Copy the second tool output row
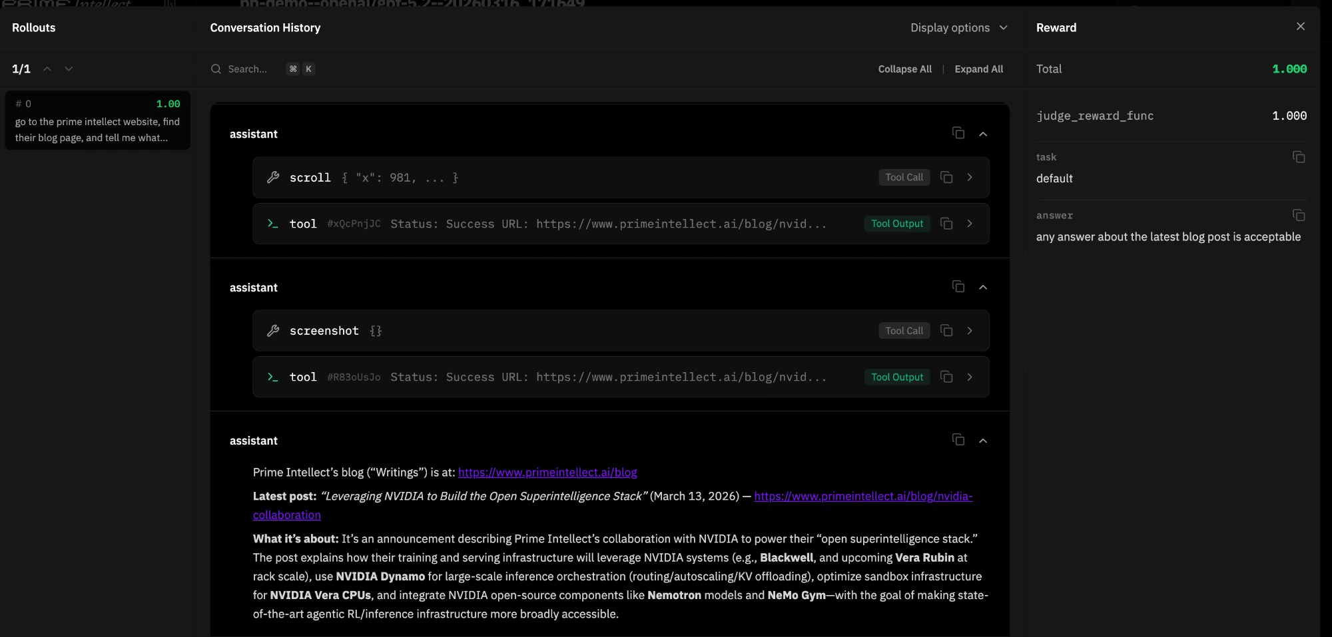 (x=946, y=377)
